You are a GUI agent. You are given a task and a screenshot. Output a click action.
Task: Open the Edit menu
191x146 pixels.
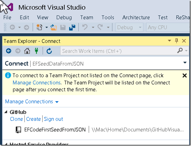tap(24, 17)
